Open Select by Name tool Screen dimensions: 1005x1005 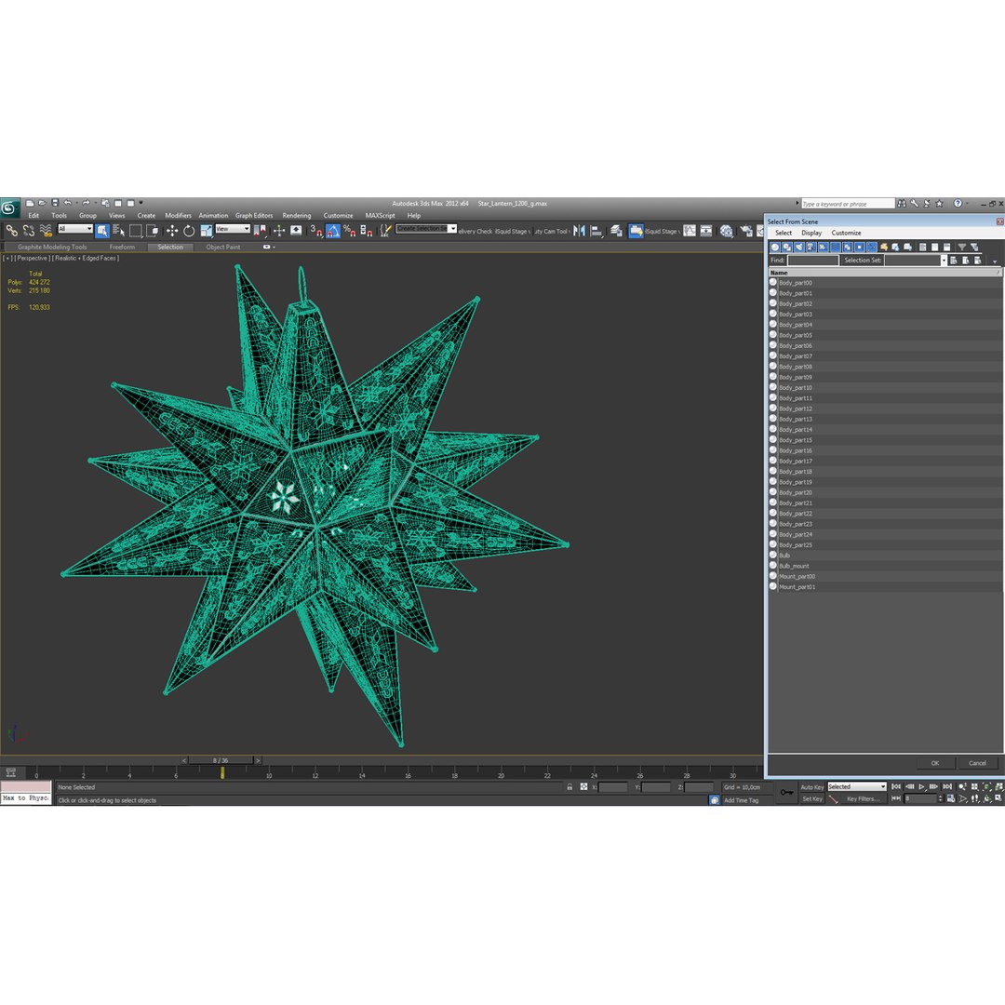pyautogui.click(x=118, y=230)
